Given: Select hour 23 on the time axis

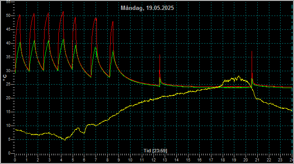Looking at the screenshot, I should click(x=280, y=160).
